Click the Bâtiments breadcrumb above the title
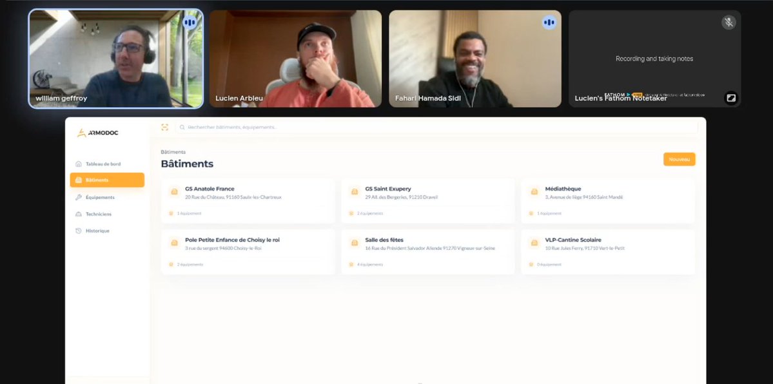 click(x=173, y=152)
